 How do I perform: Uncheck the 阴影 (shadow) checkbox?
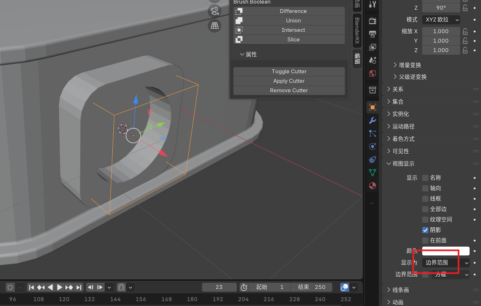tap(425, 230)
